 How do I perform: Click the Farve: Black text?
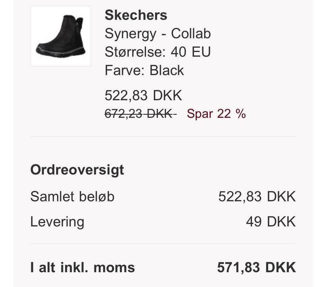(144, 70)
